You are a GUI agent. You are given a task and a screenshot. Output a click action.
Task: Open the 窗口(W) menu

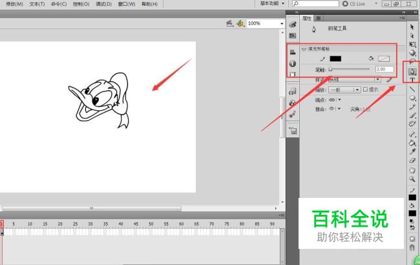[x=127, y=4]
